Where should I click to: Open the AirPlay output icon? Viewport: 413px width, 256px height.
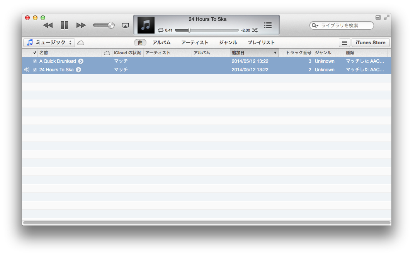(x=125, y=25)
